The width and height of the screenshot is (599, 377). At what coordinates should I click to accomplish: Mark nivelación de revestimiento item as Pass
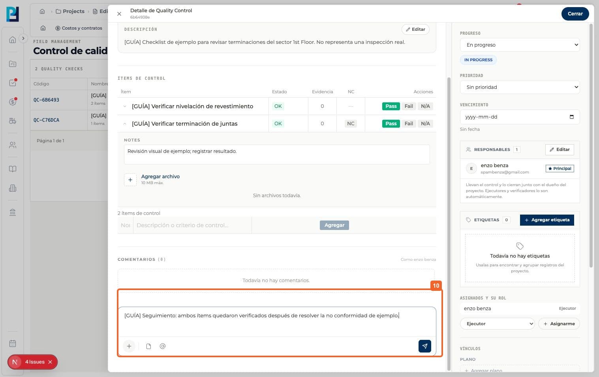(x=391, y=106)
